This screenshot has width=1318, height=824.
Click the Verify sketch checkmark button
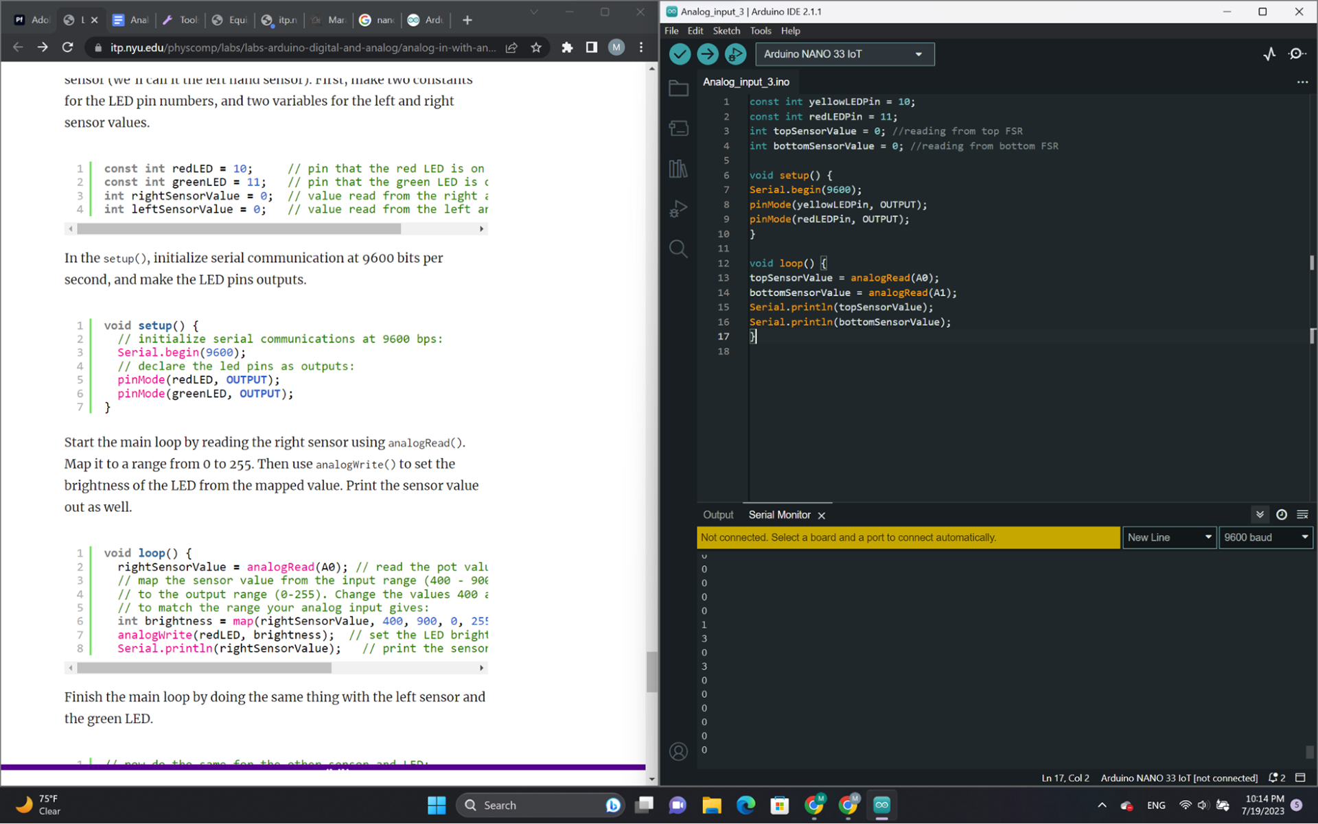[680, 54]
